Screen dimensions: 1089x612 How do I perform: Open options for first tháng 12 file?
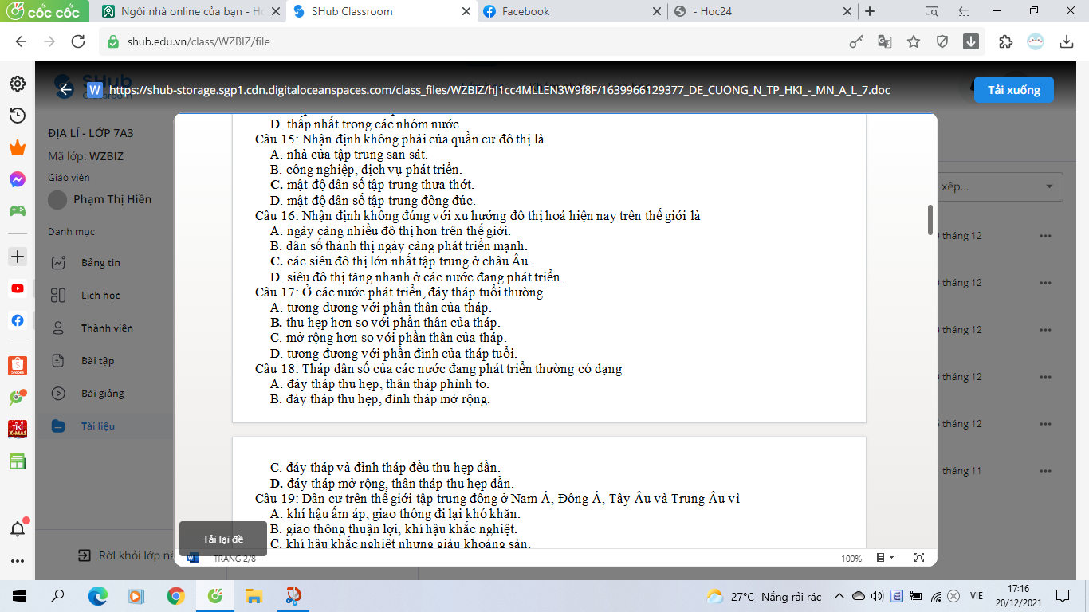pos(1046,236)
